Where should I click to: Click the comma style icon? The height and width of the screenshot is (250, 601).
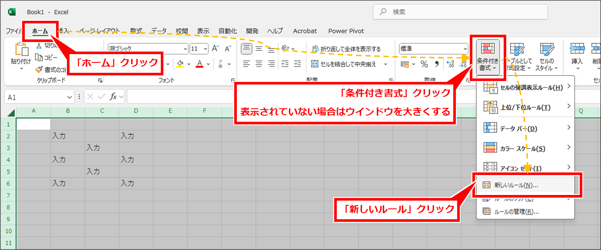click(x=437, y=64)
